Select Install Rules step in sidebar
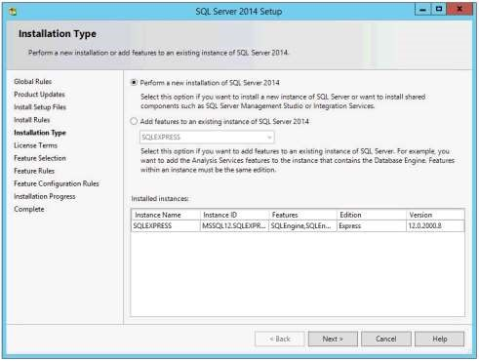The image size is (479, 361). (x=32, y=120)
